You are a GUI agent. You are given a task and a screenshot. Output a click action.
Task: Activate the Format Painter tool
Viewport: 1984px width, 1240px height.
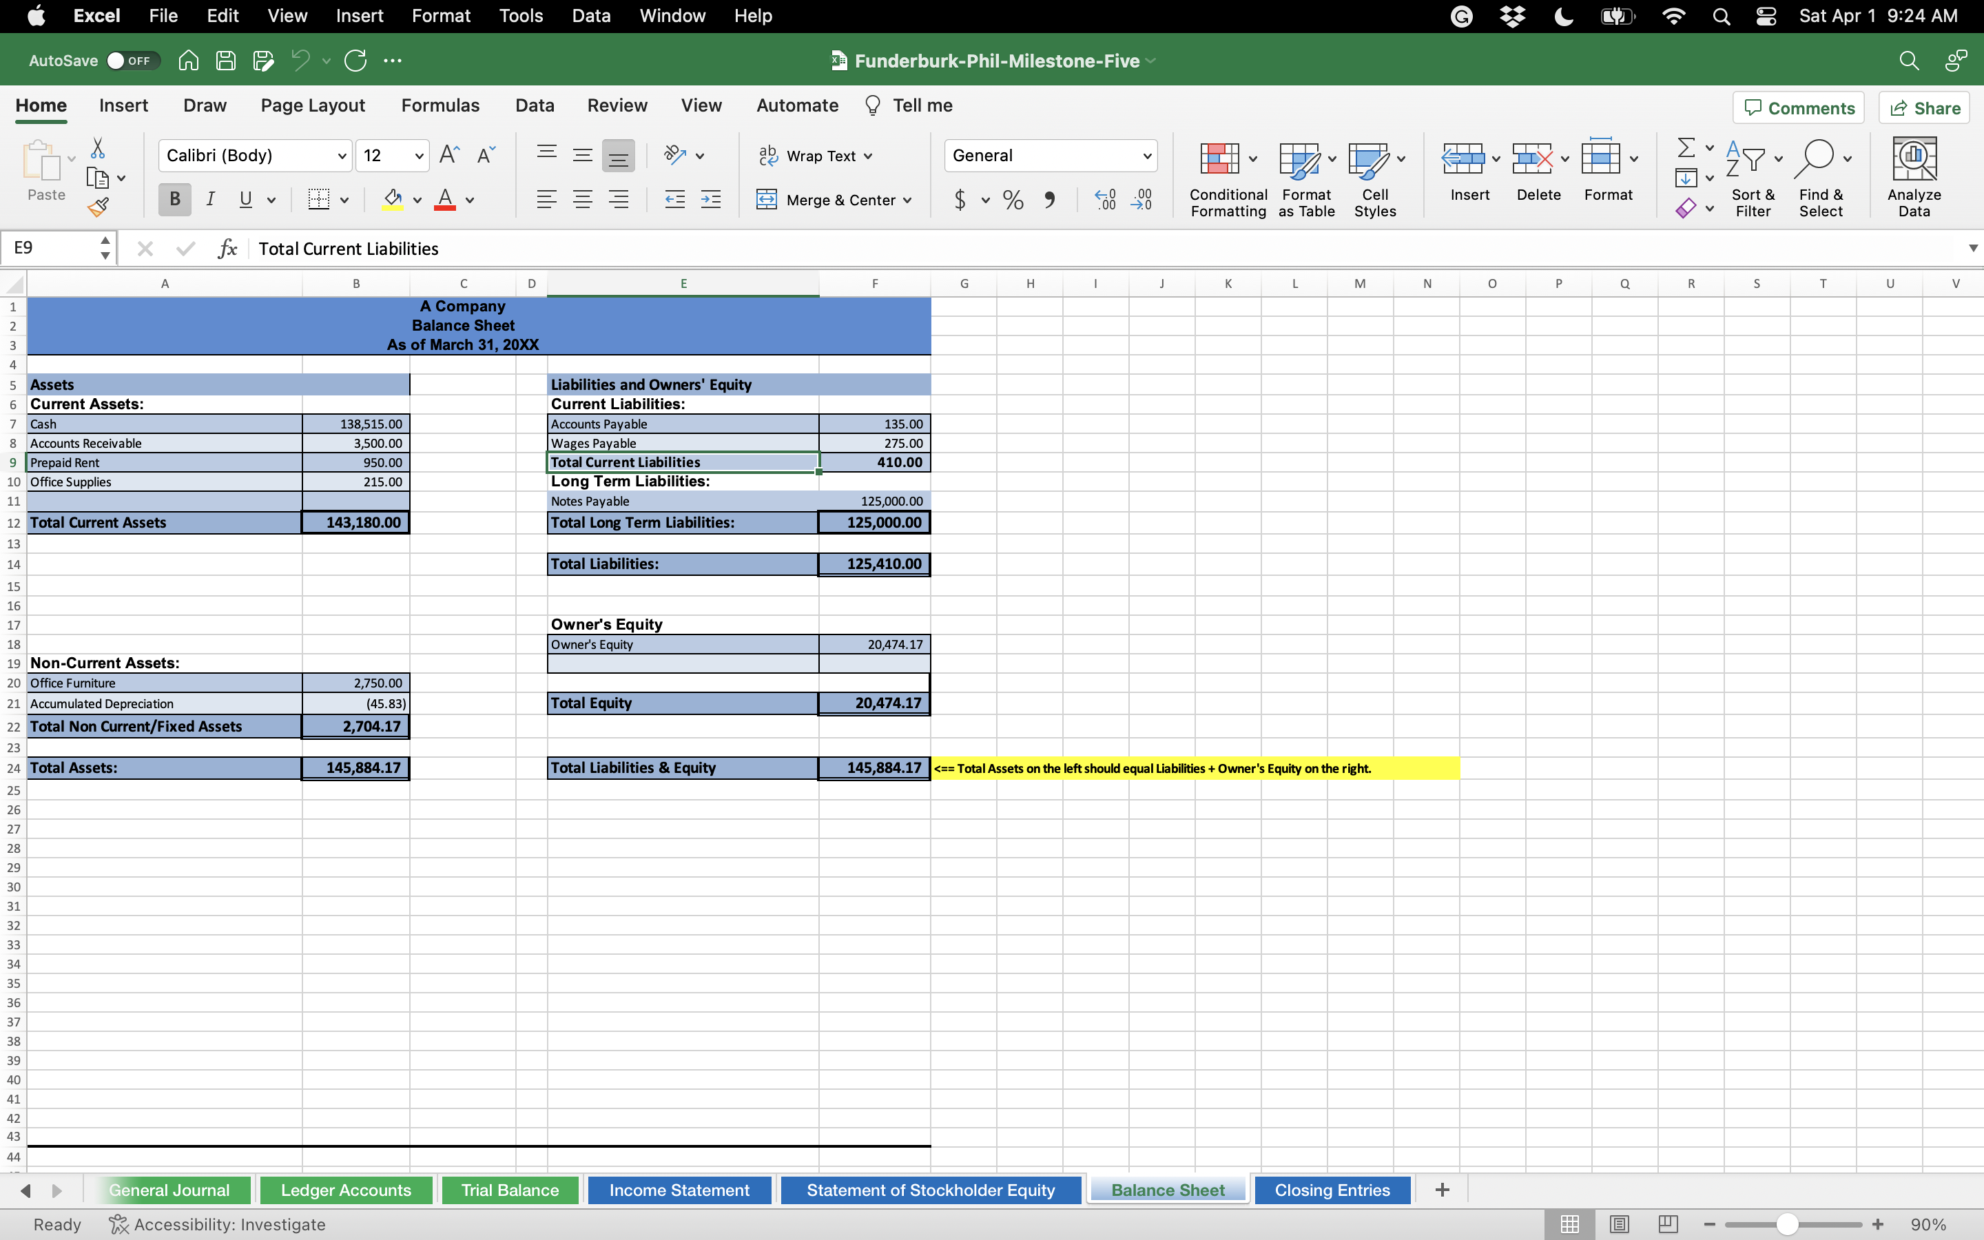(99, 207)
